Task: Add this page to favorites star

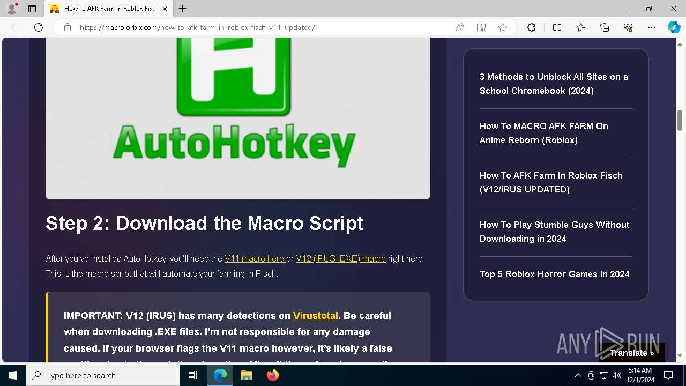Action: [503, 27]
